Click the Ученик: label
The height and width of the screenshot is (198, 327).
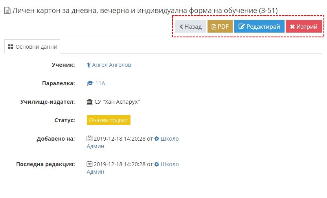click(x=63, y=65)
